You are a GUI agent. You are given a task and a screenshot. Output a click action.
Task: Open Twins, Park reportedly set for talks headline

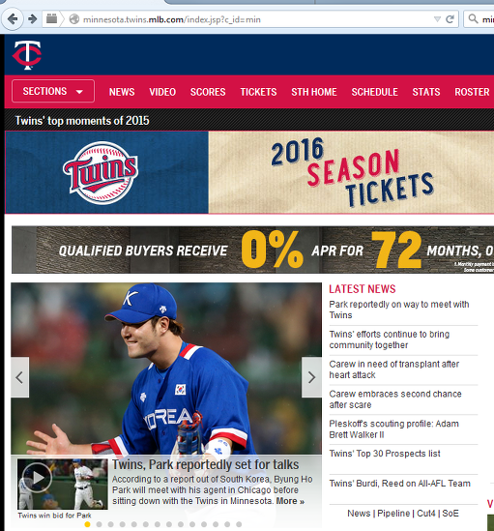pos(206,464)
